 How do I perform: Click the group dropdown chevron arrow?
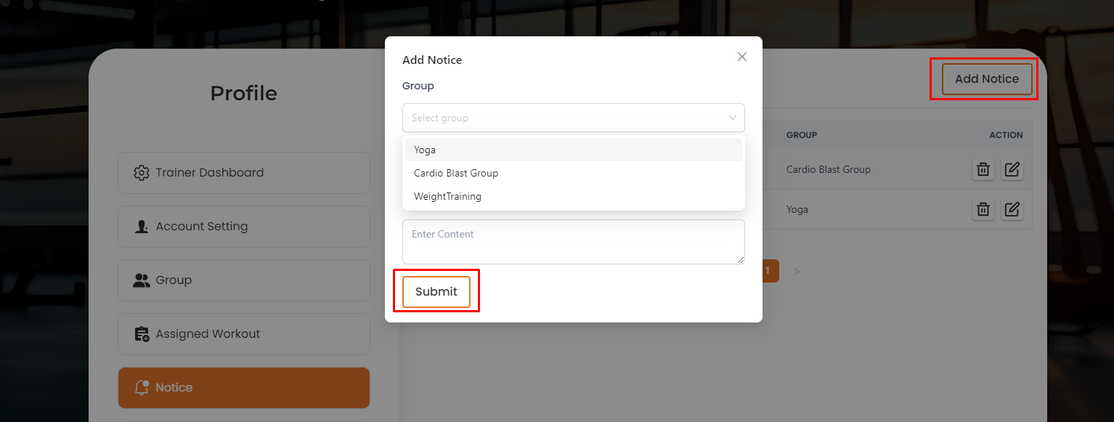point(732,118)
